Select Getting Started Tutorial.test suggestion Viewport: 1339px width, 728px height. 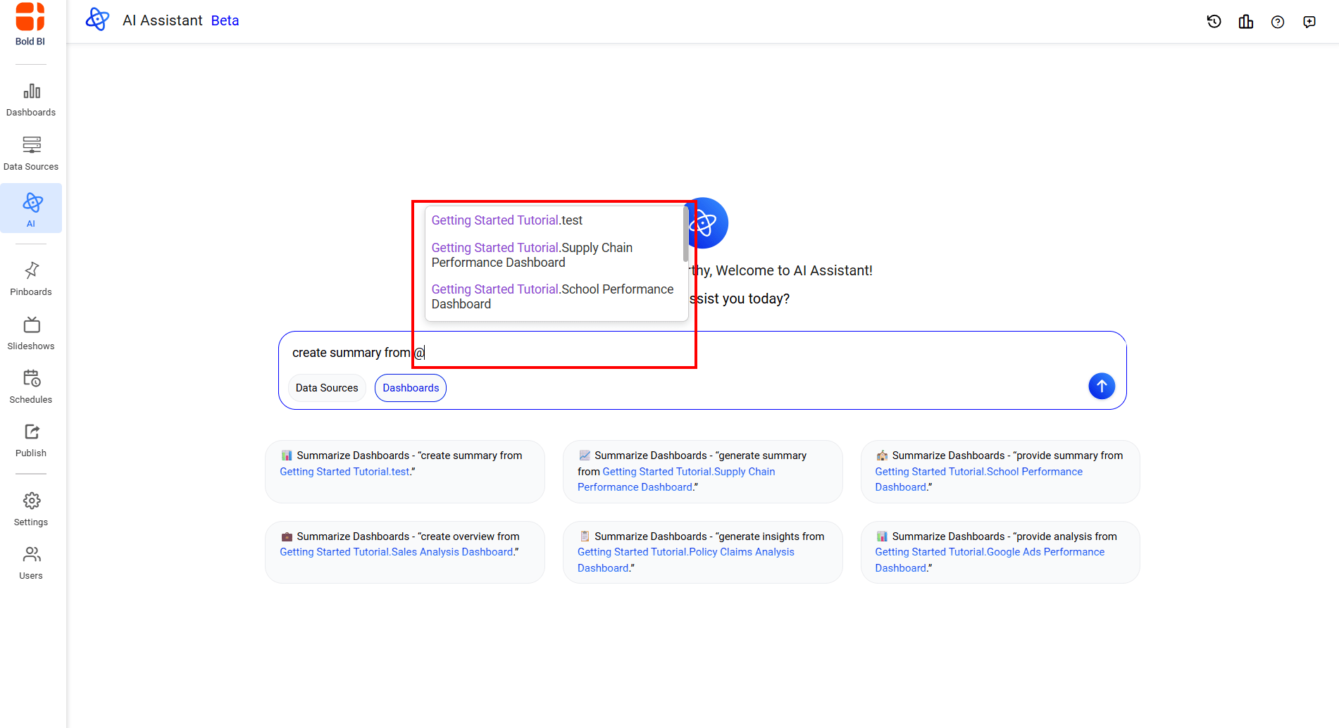click(x=507, y=220)
